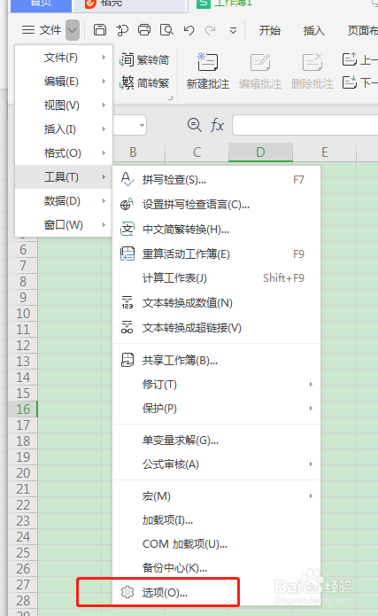Open the 插入 ribbon tab
Image resolution: width=378 pixels, height=616 pixels.
313,30
